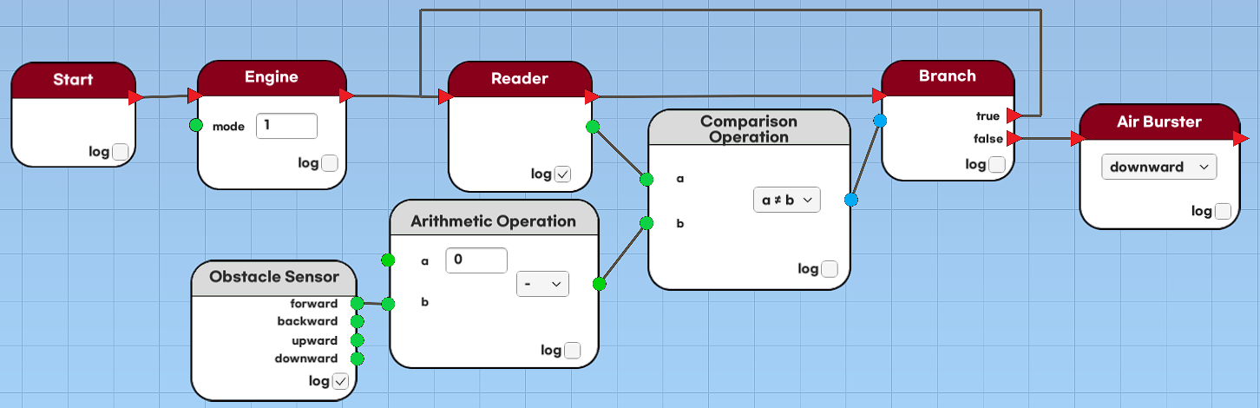Click the 'backward' label in Obstacle Sensor
The height and width of the screenshot is (408, 1260).
point(307,322)
